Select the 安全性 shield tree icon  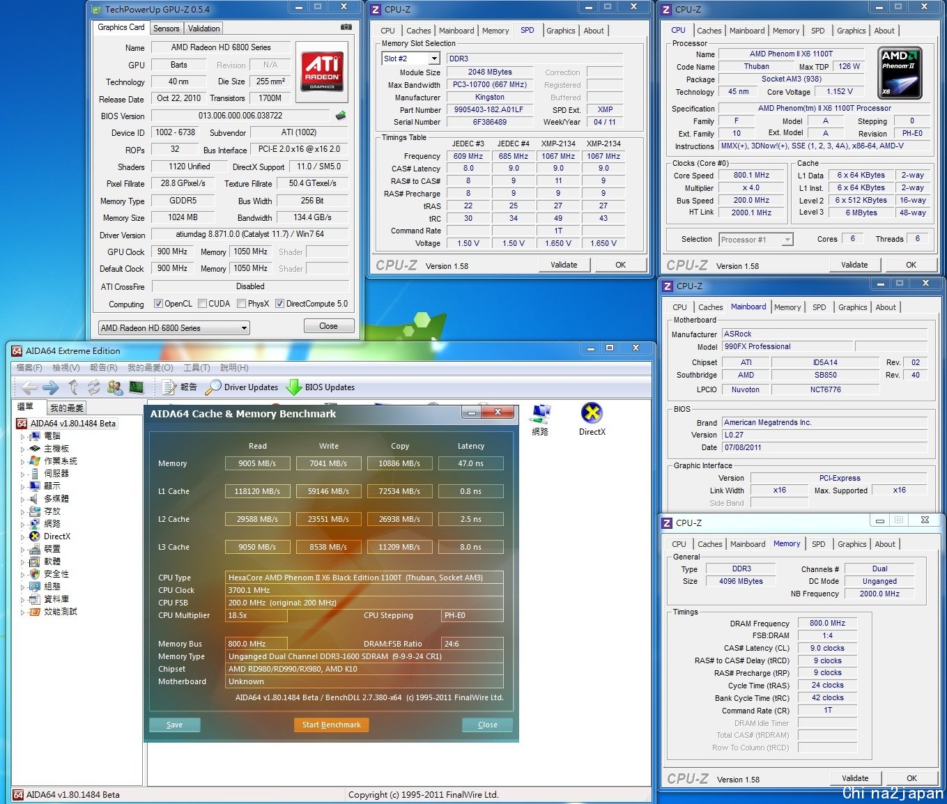tap(35, 574)
